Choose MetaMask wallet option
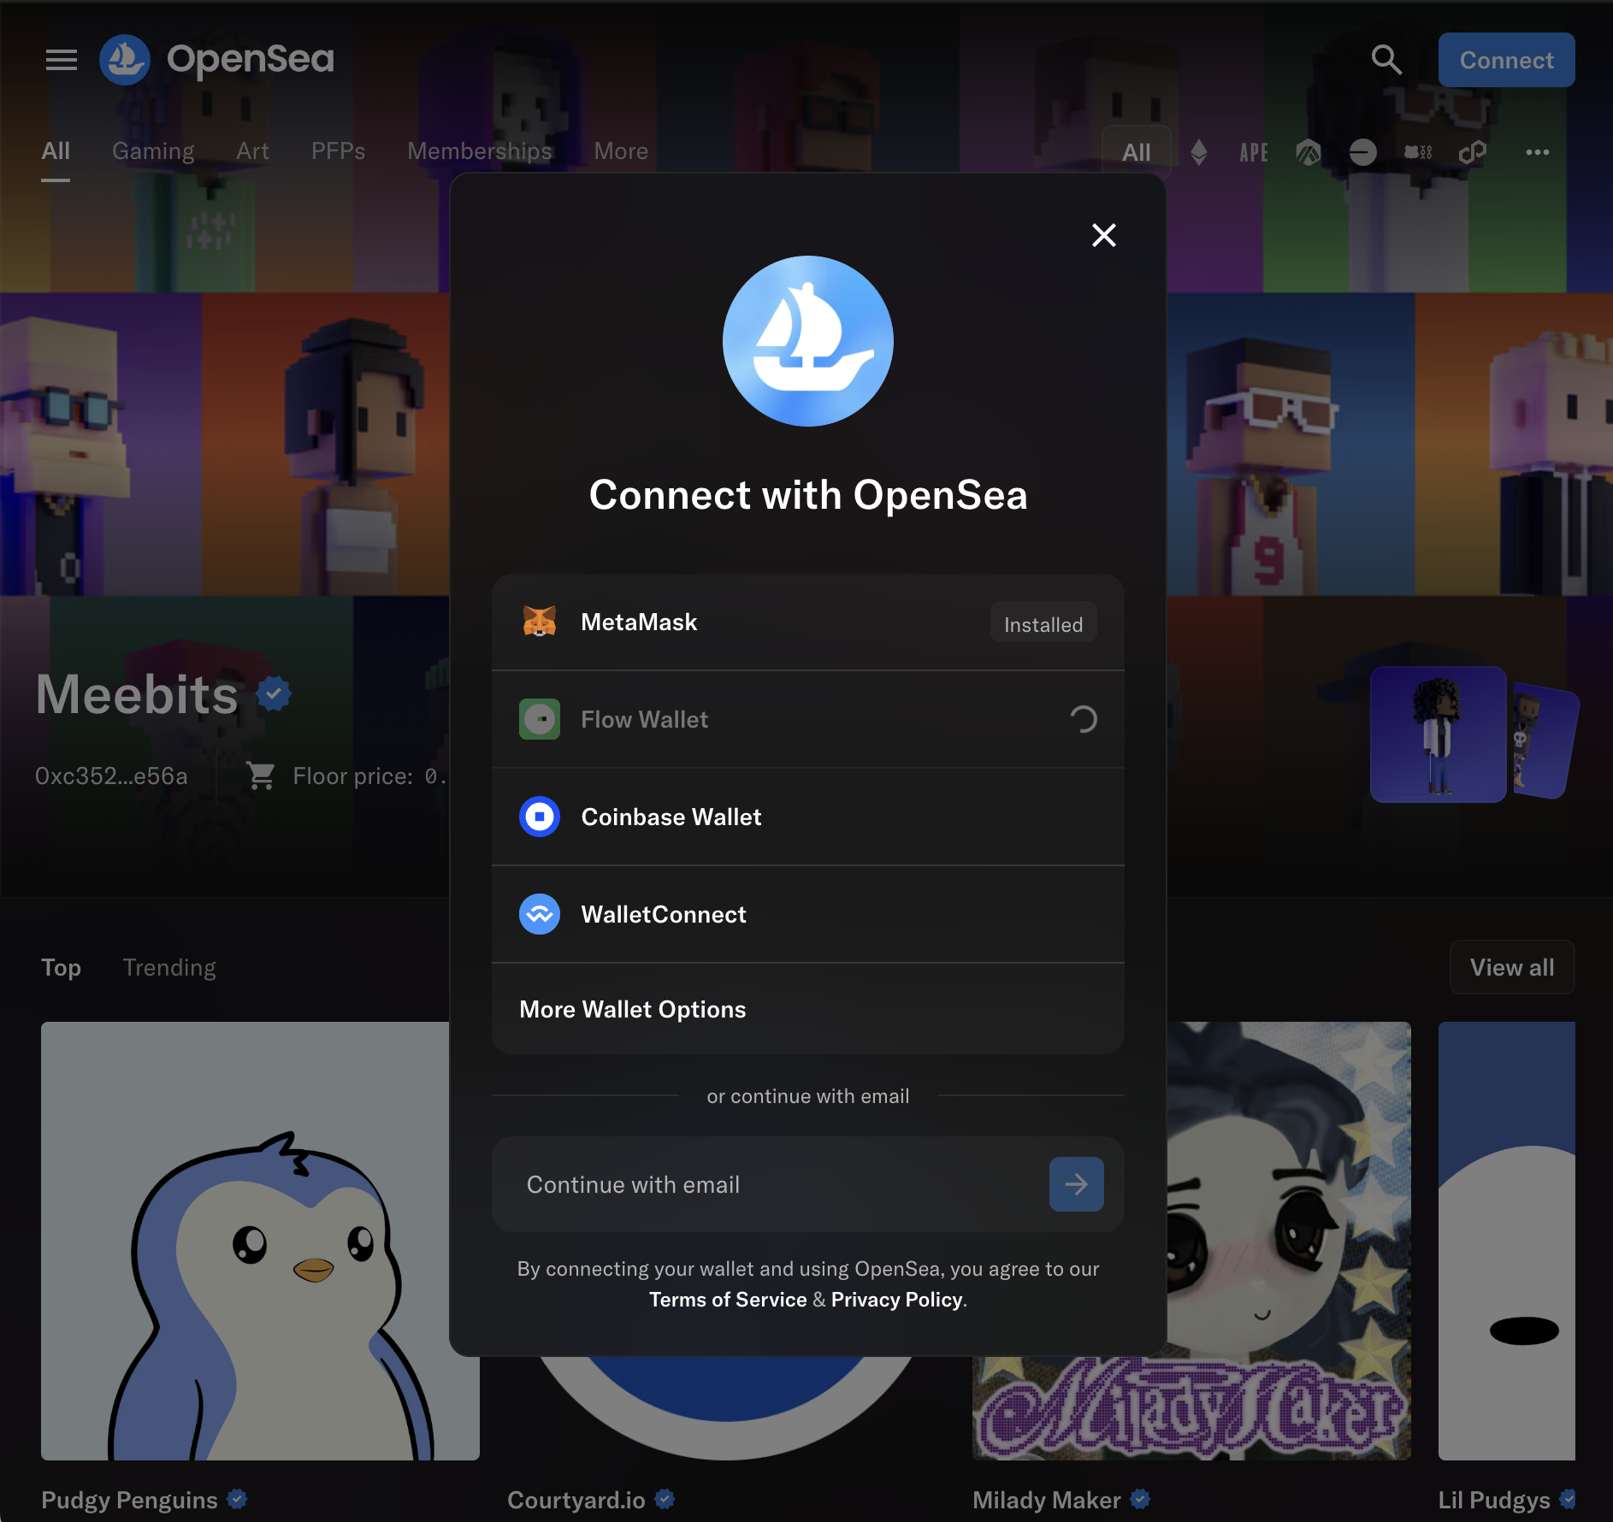 (808, 622)
